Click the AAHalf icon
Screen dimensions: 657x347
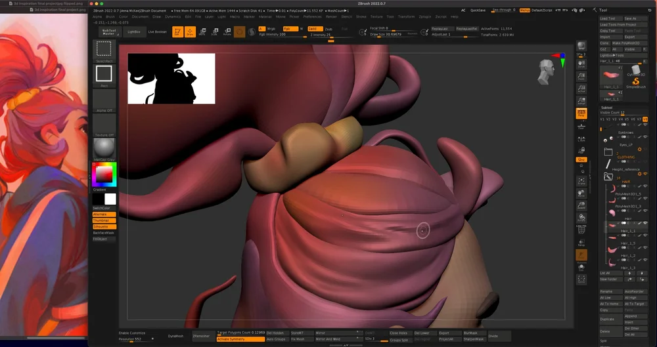(581, 100)
